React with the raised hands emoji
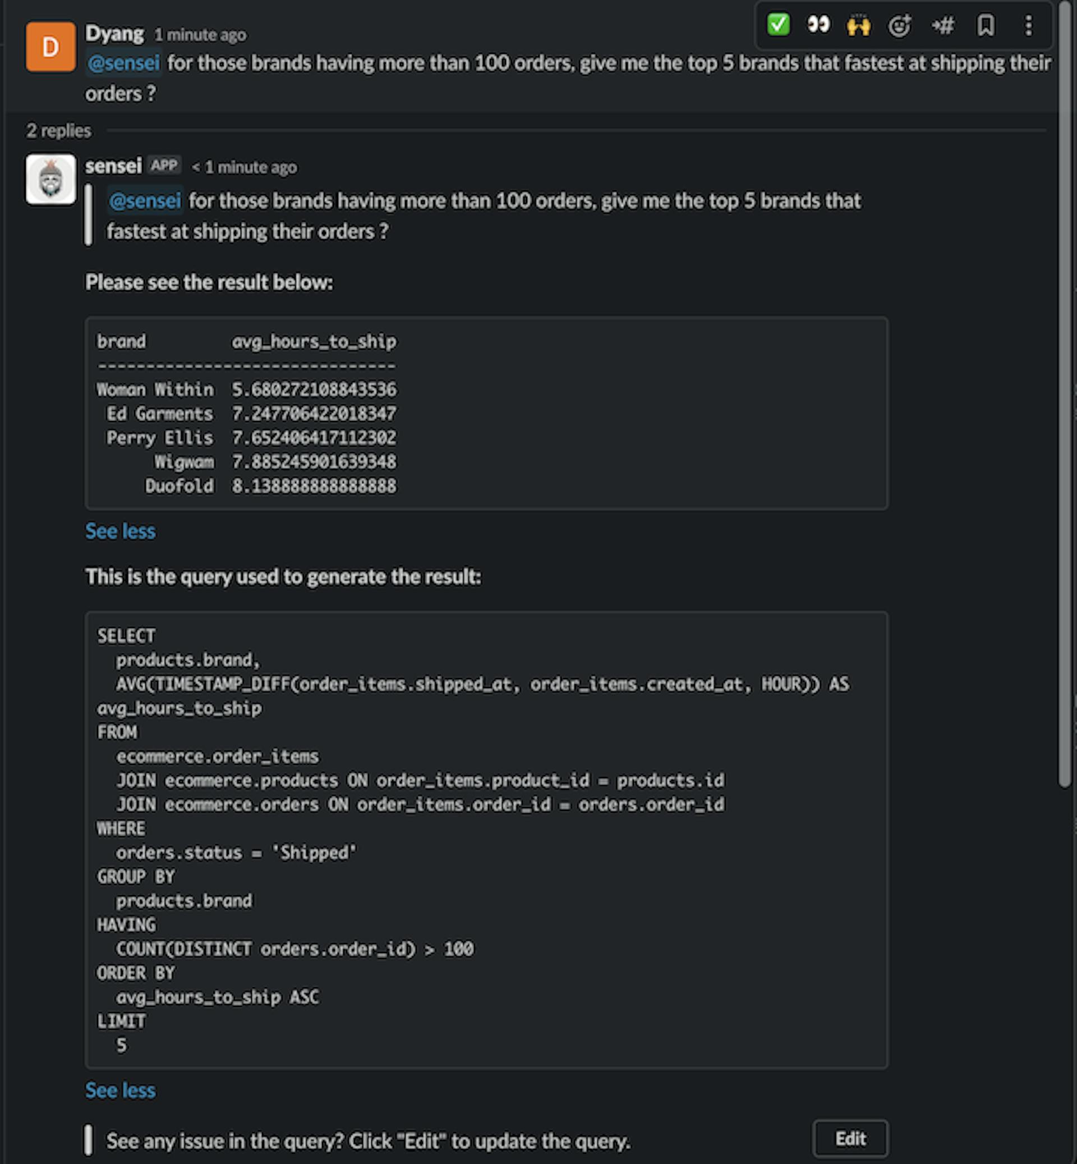 pyautogui.click(x=858, y=26)
